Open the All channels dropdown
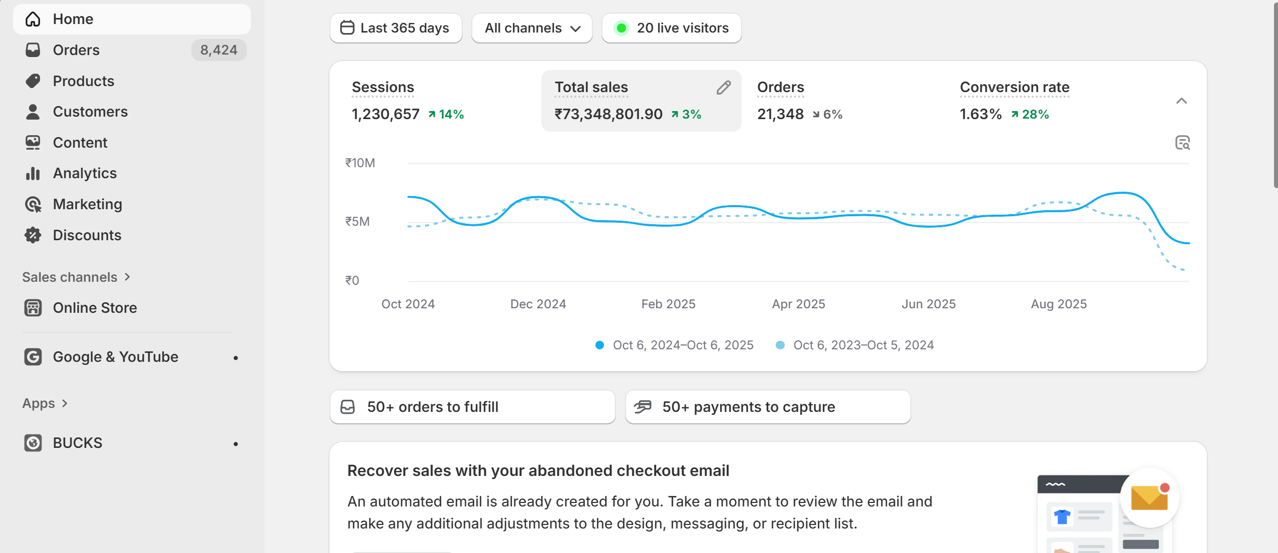The width and height of the screenshot is (1278, 553). [532, 29]
